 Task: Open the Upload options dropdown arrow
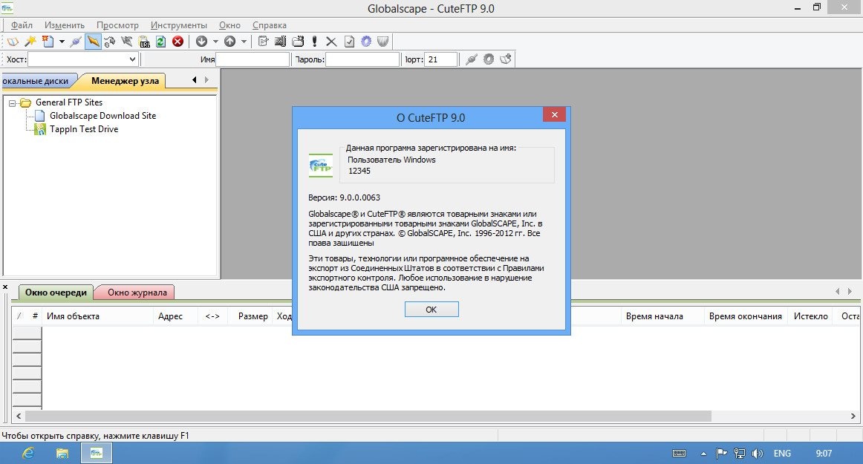tap(244, 42)
